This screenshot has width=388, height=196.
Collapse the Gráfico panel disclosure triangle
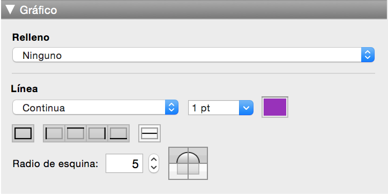pyautogui.click(x=10, y=10)
